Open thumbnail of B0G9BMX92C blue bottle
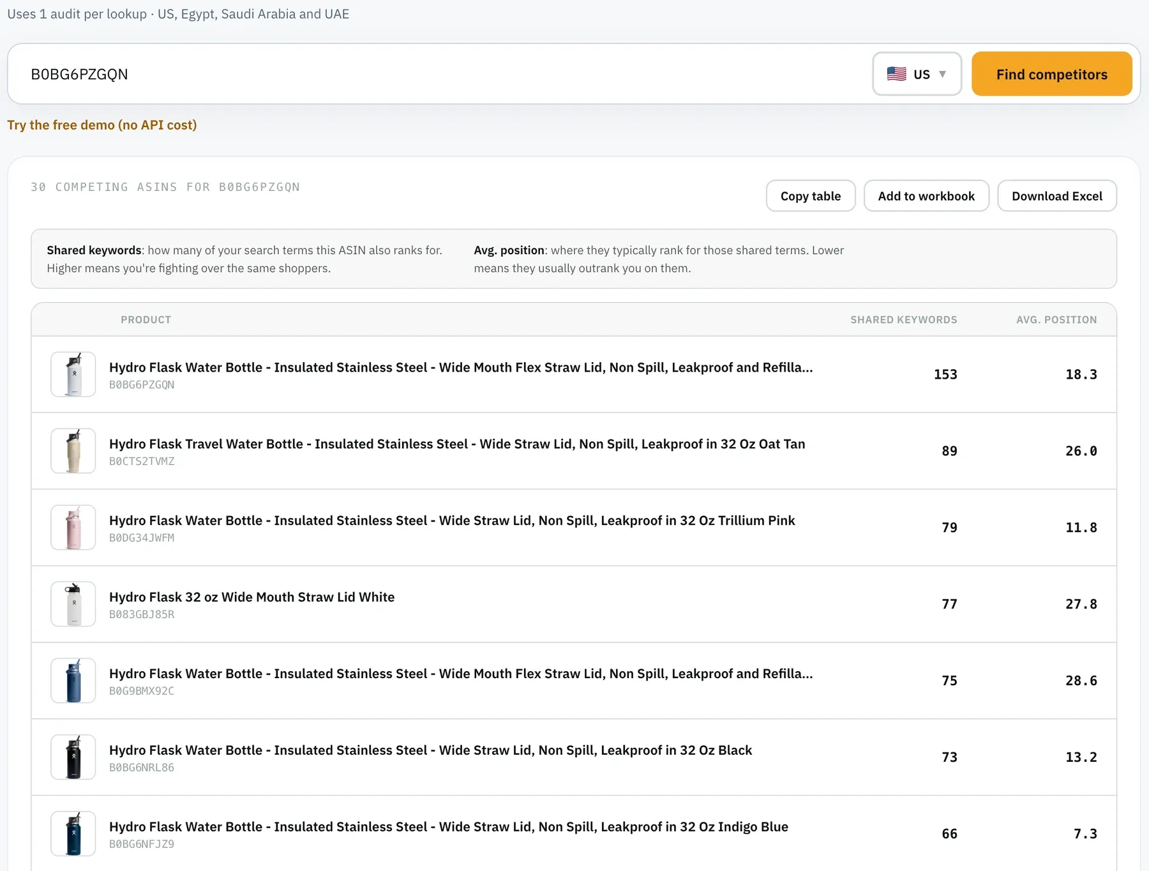 click(73, 681)
